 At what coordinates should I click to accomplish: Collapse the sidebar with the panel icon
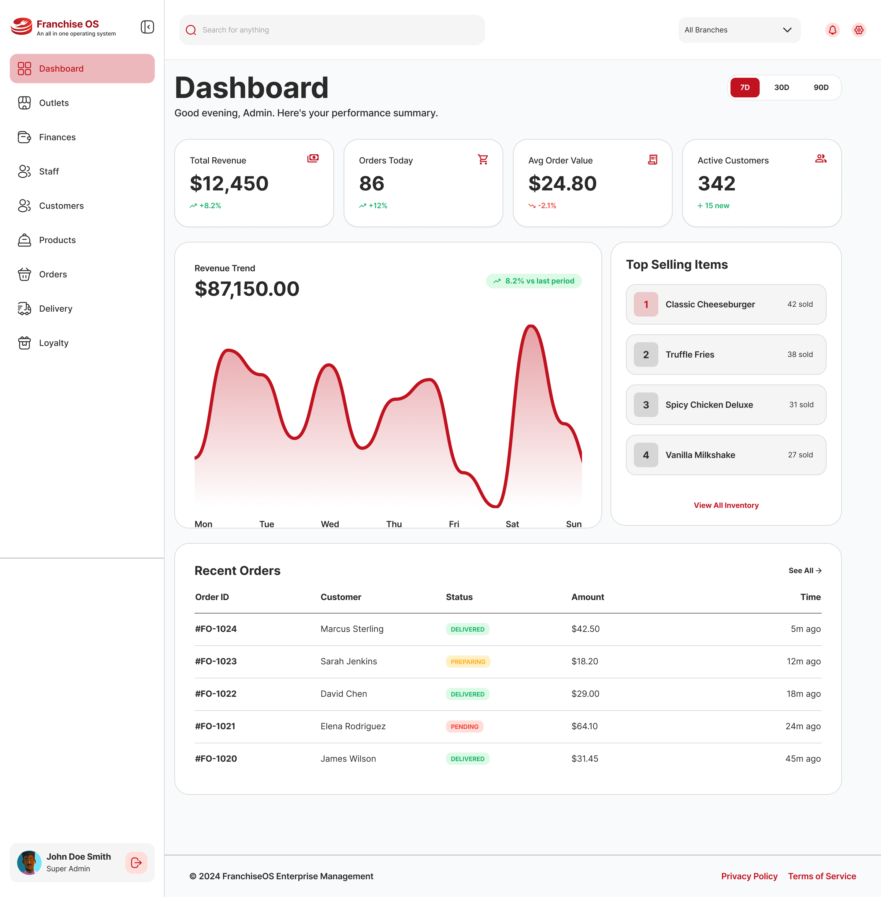[x=147, y=27]
